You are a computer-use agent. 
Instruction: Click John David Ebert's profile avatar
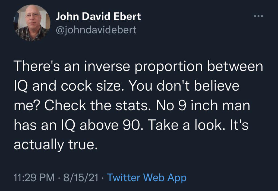pos(32,23)
